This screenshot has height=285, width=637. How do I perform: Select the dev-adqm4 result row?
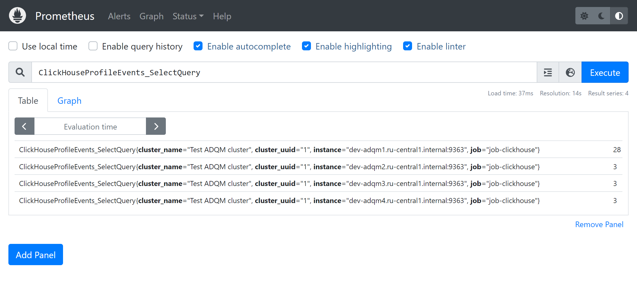(318, 201)
